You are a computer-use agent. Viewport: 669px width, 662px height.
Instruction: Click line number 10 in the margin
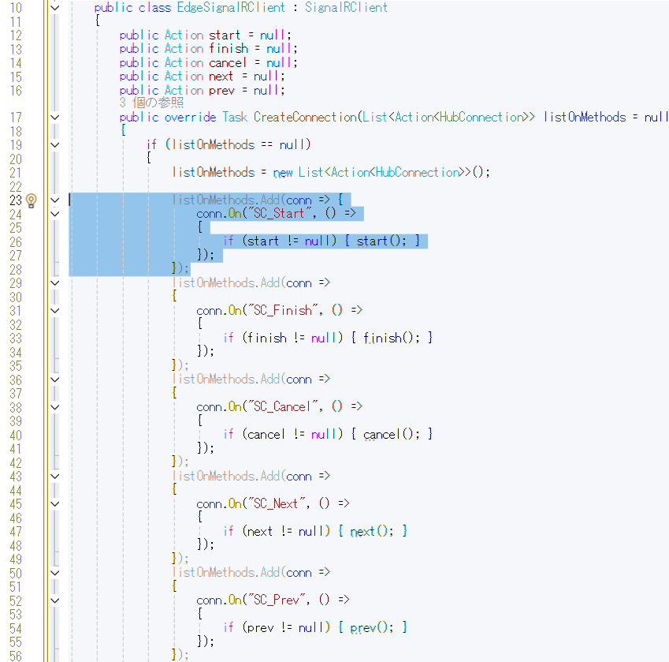[16, 8]
